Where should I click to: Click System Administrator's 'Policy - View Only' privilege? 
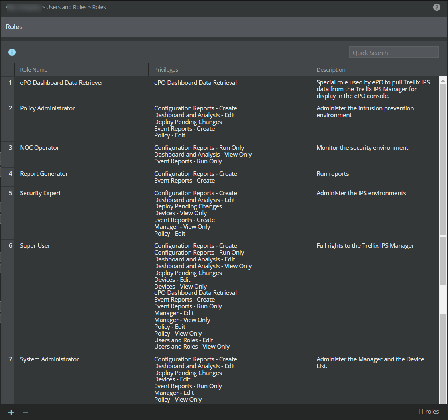pyautogui.click(x=178, y=399)
